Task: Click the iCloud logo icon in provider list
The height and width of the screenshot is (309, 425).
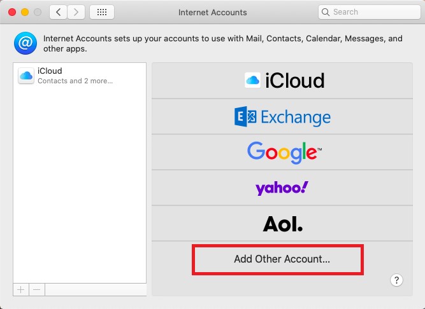Action: (252, 80)
